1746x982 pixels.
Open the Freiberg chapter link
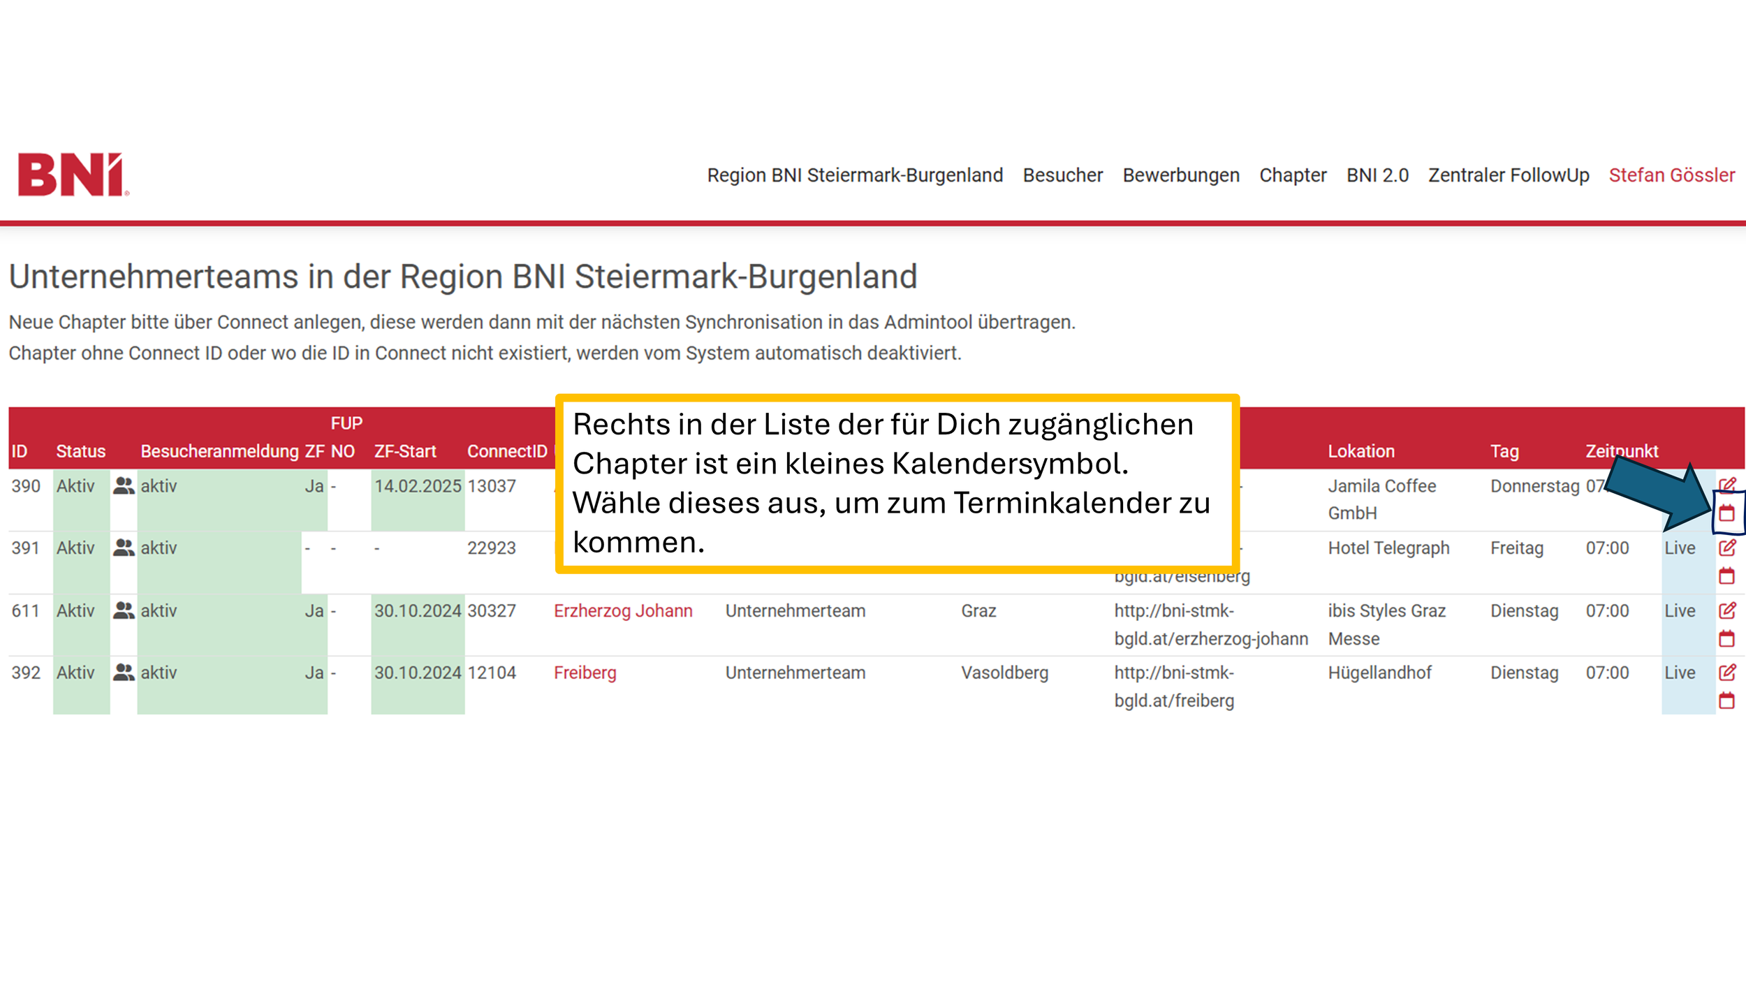point(585,673)
